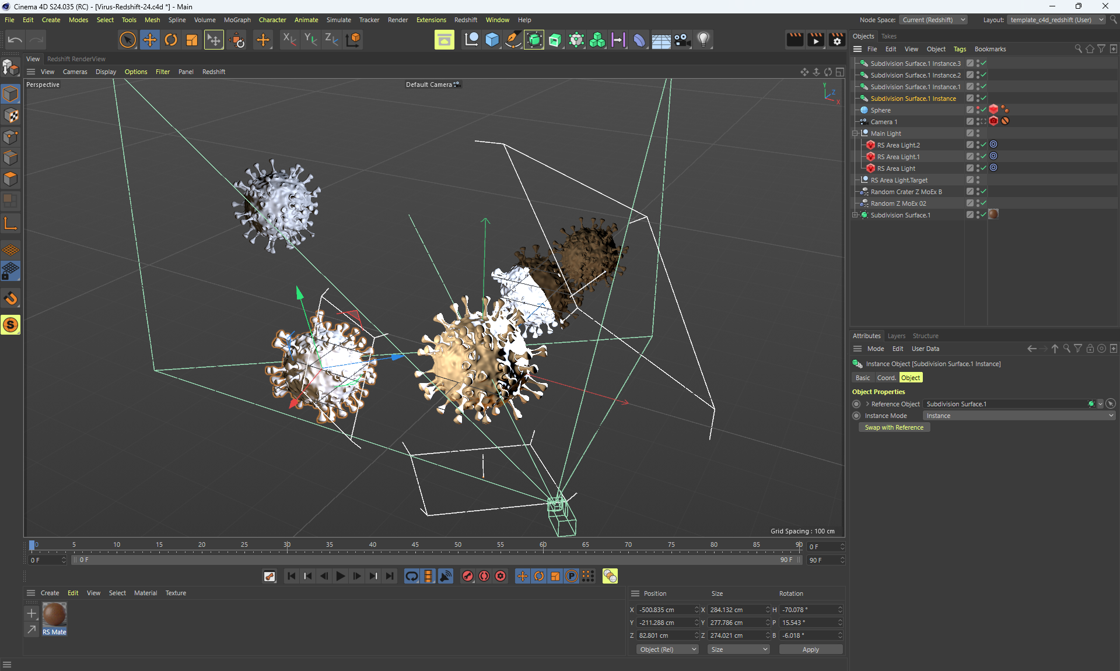The height and width of the screenshot is (671, 1120).
Task: Click the Apply button
Action: 810,649
